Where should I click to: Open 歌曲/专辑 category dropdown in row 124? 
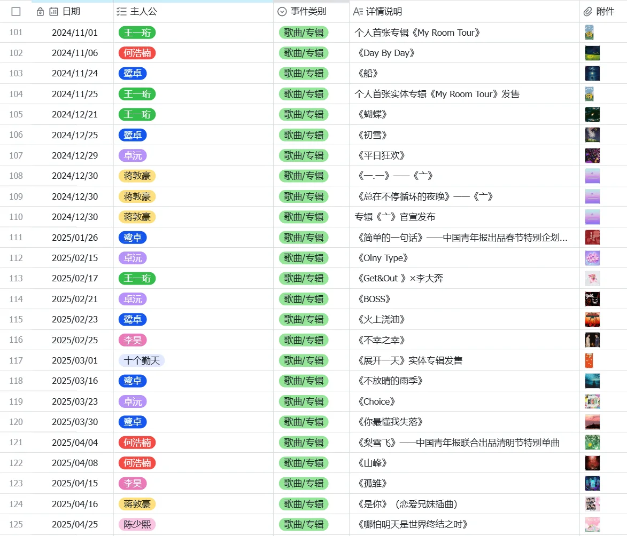(304, 504)
